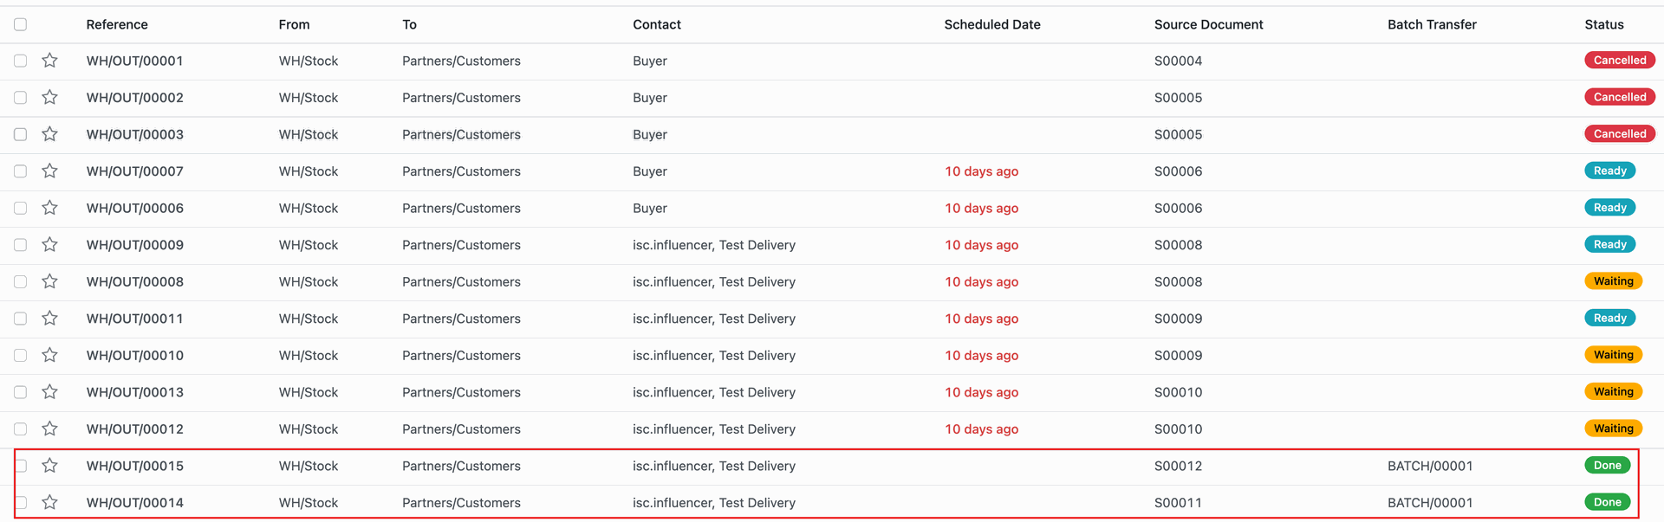The width and height of the screenshot is (1664, 522).
Task: Sort by the Reference column header
Action: pyautogui.click(x=117, y=24)
